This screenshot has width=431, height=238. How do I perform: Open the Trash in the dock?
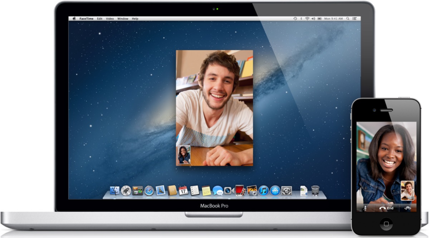[315, 190]
